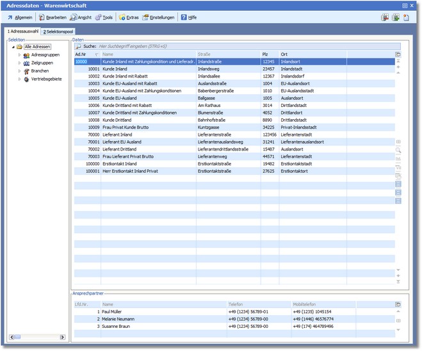Viewport: 422px width, 351px height.
Task: Expand the Vertriebsgebiete tree node
Action: pos(19,79)
